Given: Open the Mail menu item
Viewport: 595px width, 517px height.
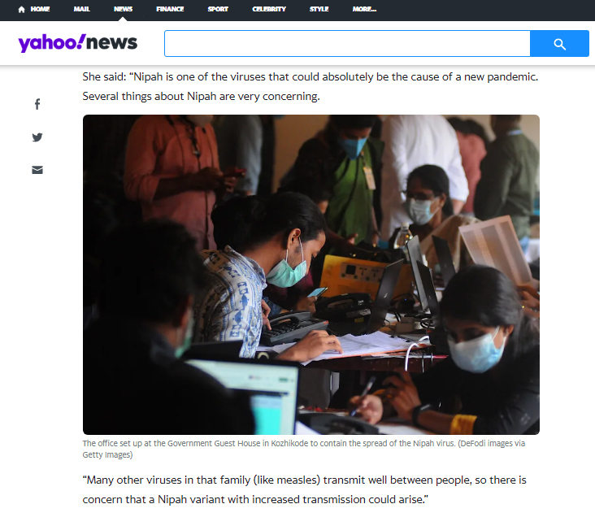Looking at the screenshot, I should 81,9.
